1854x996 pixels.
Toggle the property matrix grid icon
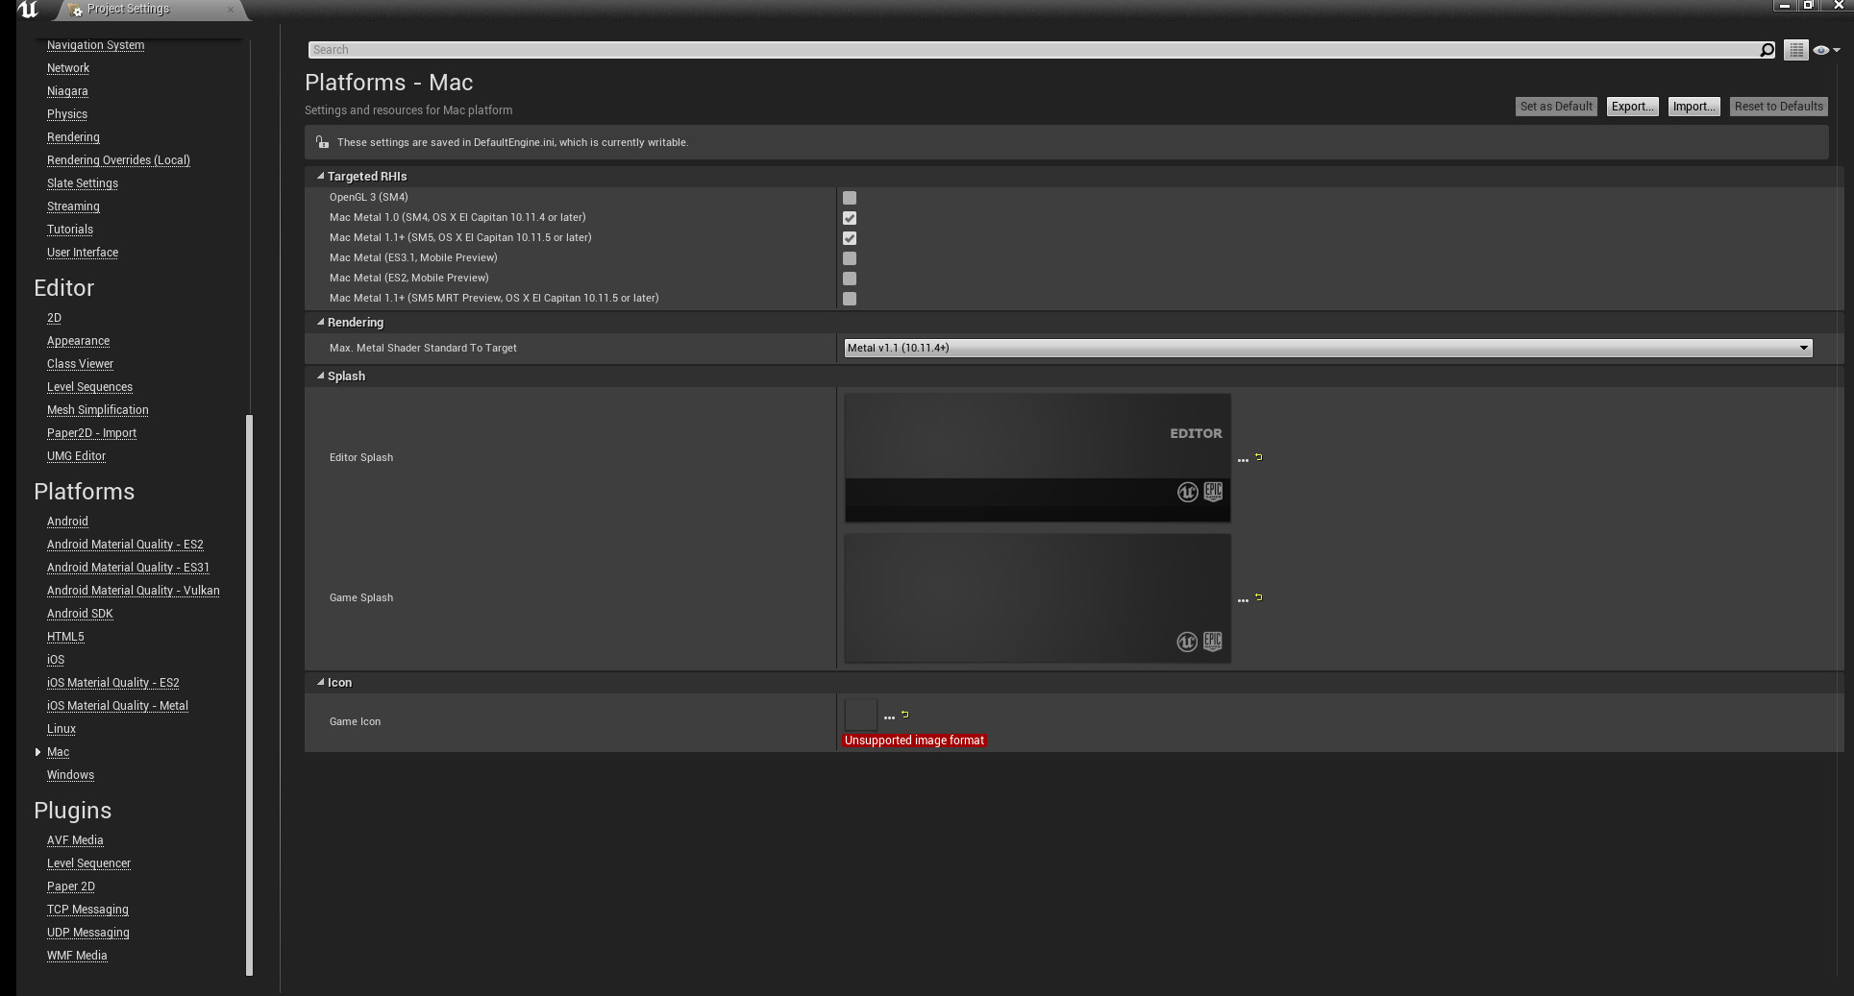[1795, 50]
